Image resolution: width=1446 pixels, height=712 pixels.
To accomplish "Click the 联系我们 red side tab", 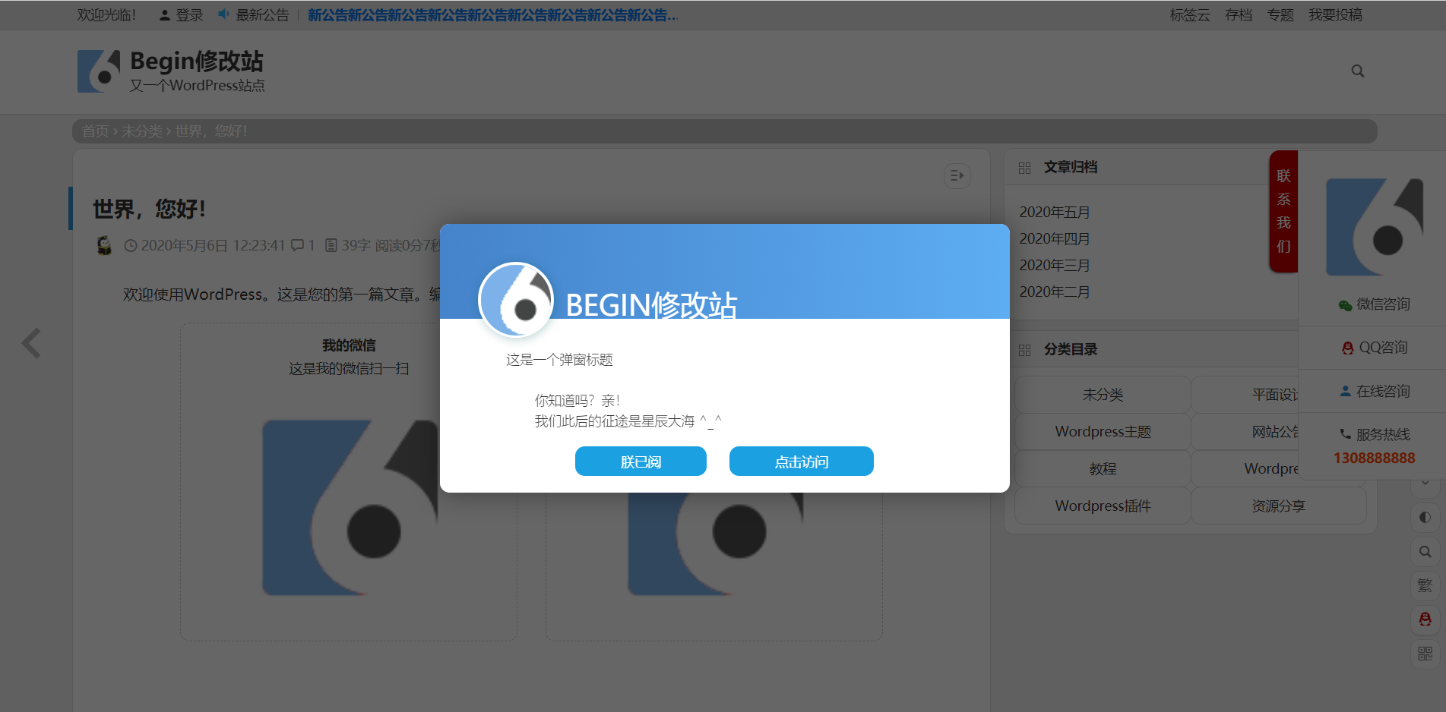I will pyautogui.click(x=1283, y=211).
